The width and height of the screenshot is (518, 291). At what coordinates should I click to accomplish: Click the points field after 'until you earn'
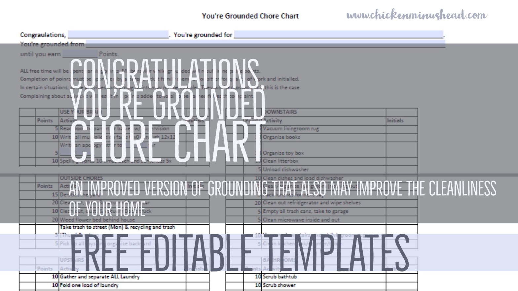pyautogui.click(x=80, y=54)
